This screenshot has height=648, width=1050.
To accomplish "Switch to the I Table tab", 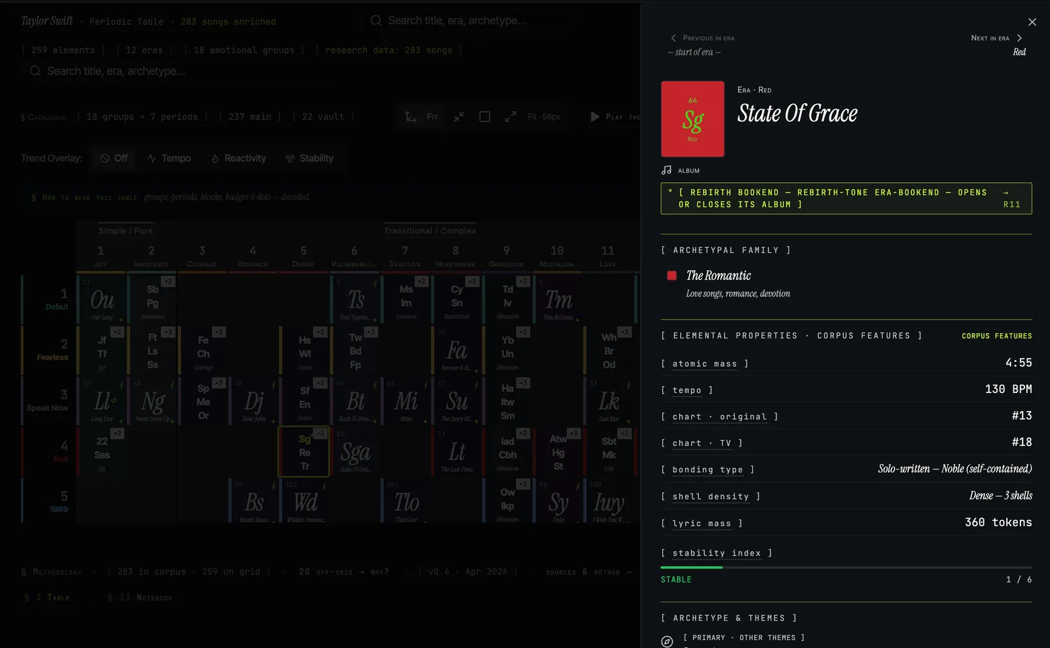I will click(x=47, y=597).
